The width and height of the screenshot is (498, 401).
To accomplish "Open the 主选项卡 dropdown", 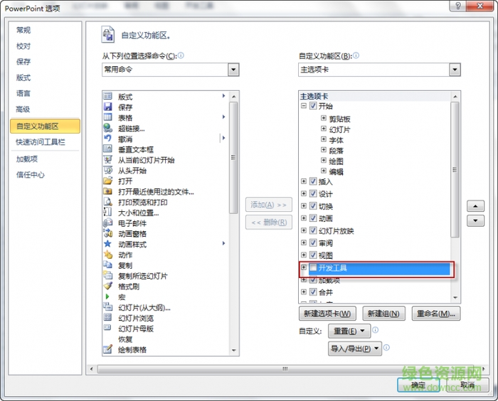I will coord(455,70).
